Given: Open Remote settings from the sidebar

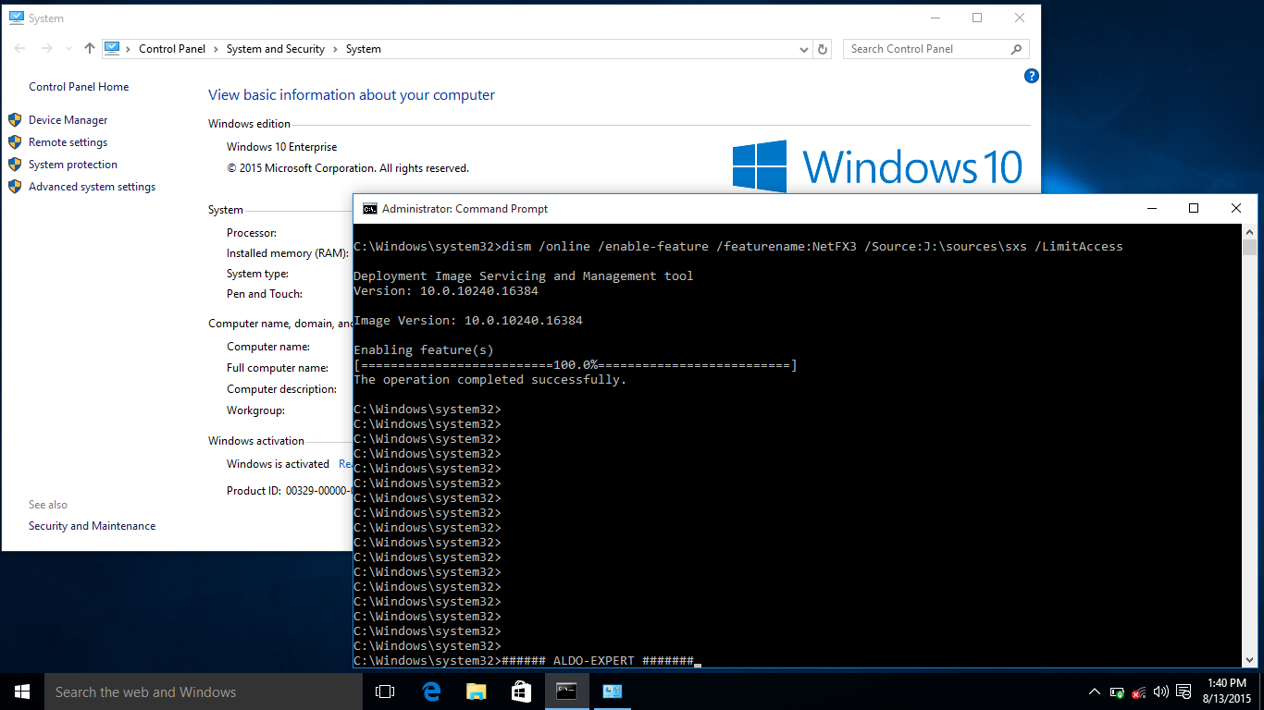Looking at the screenshot, I should tap(68, 142).
